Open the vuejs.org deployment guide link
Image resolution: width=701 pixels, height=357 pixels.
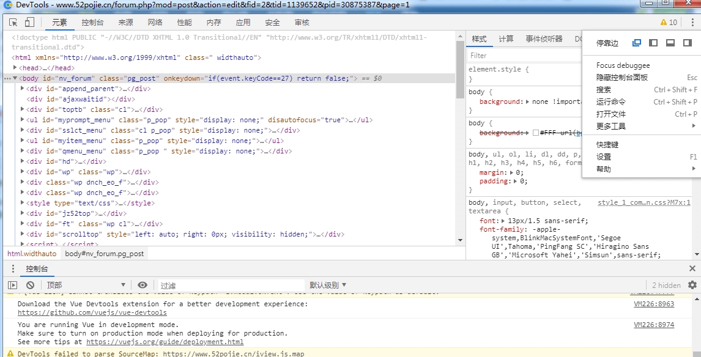pyautogui.click(x=165, y=342)
